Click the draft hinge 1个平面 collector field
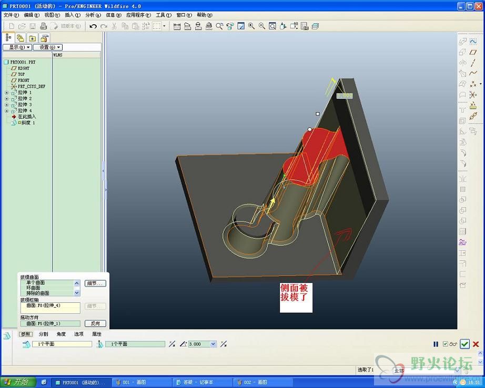This screenshot has height=388, width=485. (62, 344)
